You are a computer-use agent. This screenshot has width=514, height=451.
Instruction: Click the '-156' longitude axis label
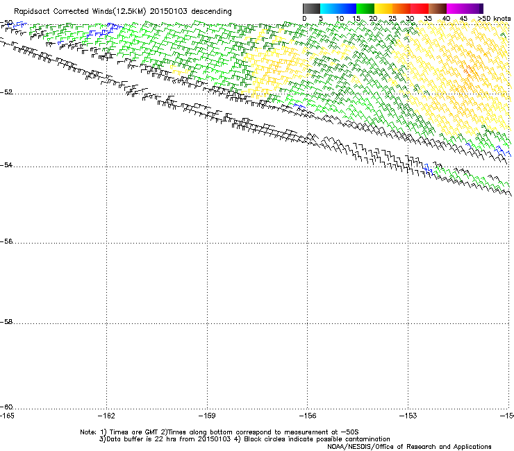[x=308, y=416]
